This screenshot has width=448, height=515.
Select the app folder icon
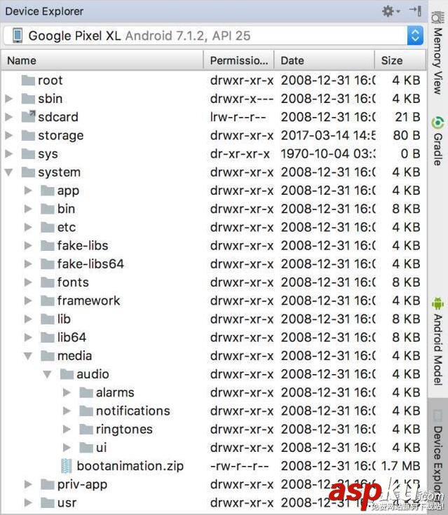coord(48,191)
